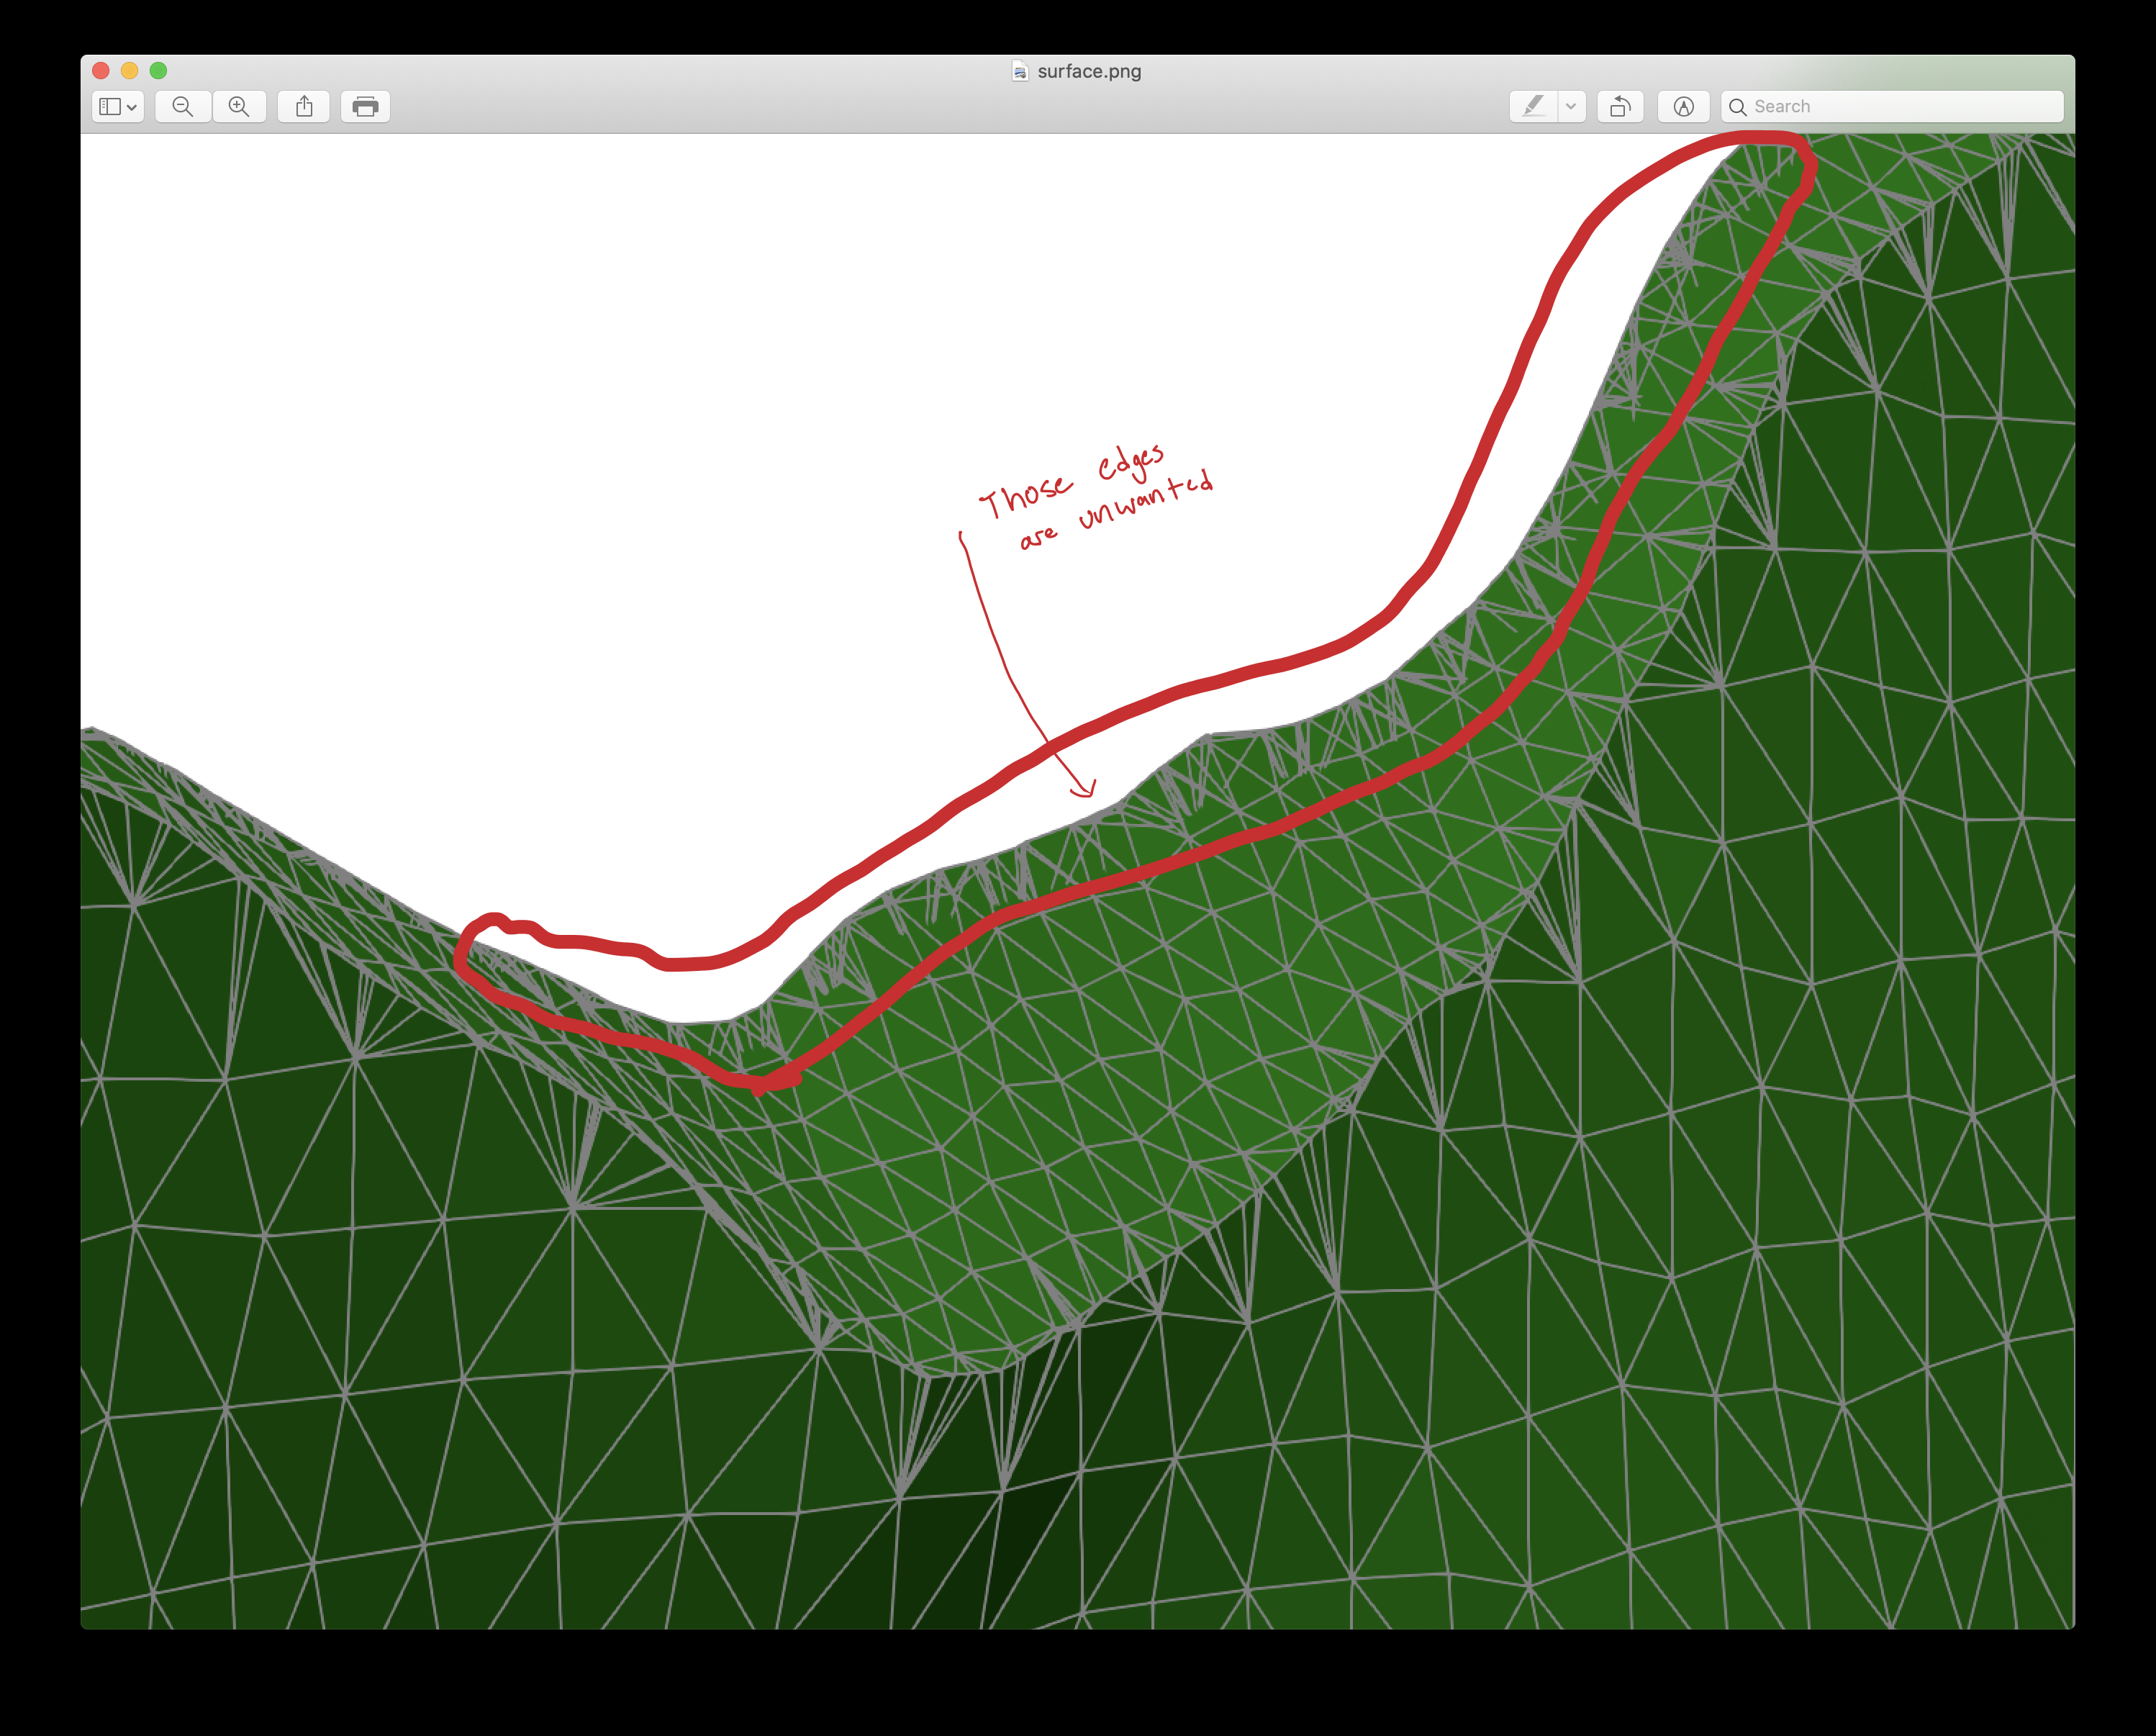The image size is (2156, 1736).
Task: Open the highlight tool style dropdown
Action: [x=1570, y=107]
